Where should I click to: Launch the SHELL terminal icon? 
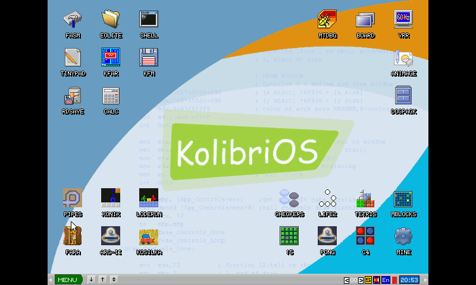point(149,20)
